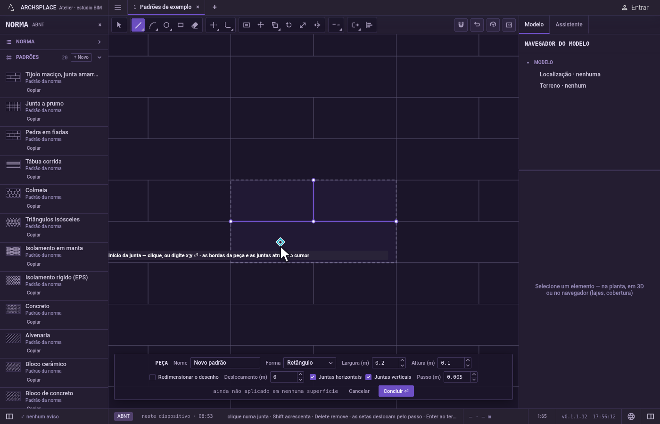The width and height of the screenshot is (660, 424).
Task: Select the Pedra em fiadas pattern
Action: click(54, 141)
